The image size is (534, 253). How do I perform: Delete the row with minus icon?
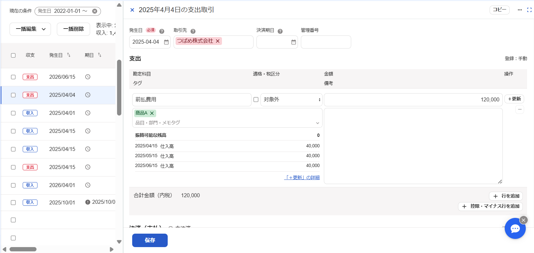pyautogui.click(x=520, y=109)
